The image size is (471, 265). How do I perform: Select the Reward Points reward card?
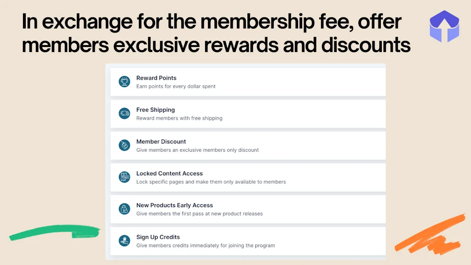[248, 81]
